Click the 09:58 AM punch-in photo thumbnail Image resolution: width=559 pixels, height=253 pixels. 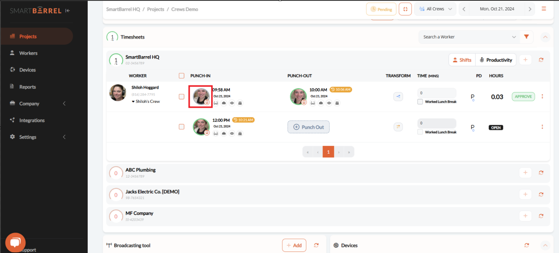pyautogui.click(x=201, y=97)
